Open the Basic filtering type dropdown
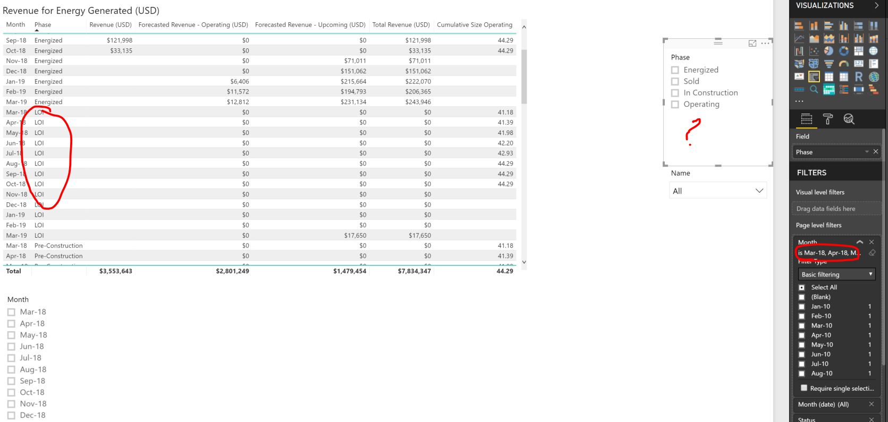This screenshot has height=422, width=888. pos(836,274)
